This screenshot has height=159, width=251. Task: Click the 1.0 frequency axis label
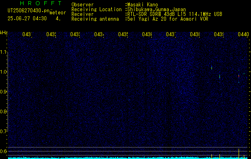[x=4, y=72]
